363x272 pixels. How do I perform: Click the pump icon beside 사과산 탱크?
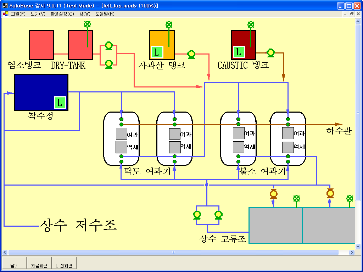pos(191,54)
